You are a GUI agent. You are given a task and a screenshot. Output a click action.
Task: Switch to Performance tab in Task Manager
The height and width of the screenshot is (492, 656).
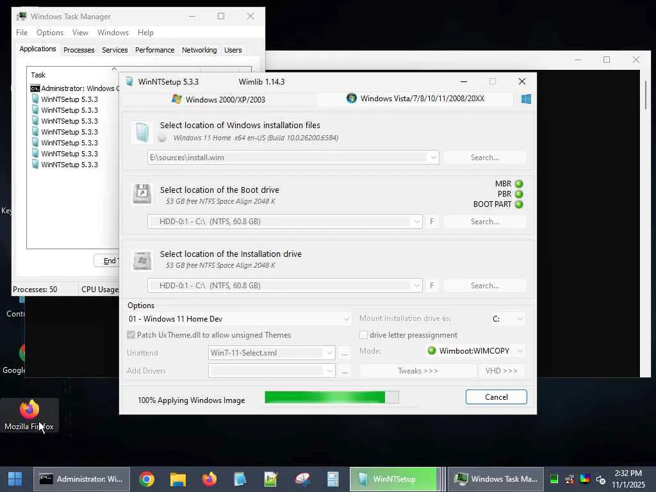coord(155,50)
